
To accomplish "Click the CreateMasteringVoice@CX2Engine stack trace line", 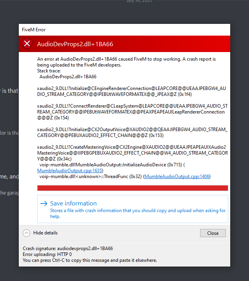I will [x=132, y=153].
